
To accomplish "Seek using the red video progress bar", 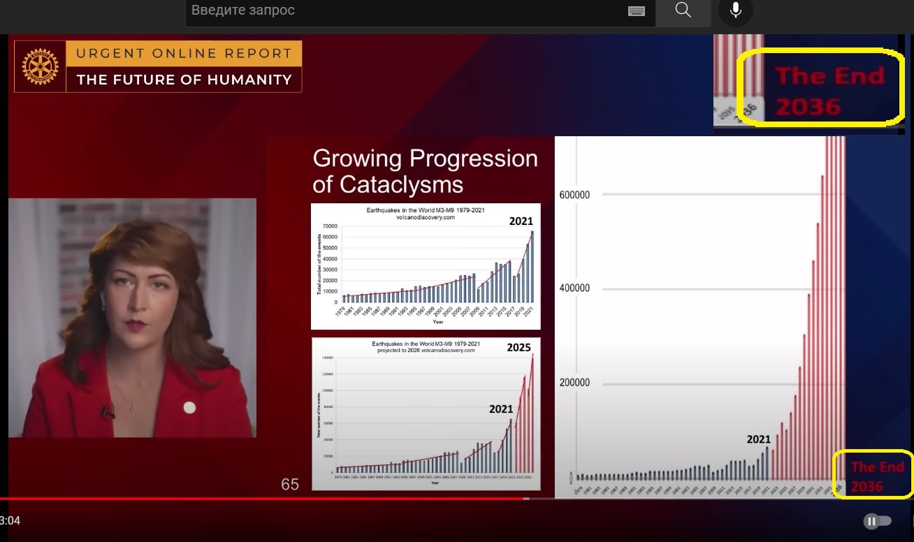I will tap(457, 499).
